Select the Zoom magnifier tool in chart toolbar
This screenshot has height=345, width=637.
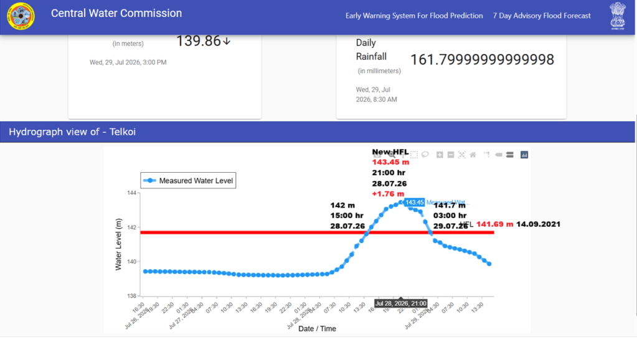coord(392,154)
